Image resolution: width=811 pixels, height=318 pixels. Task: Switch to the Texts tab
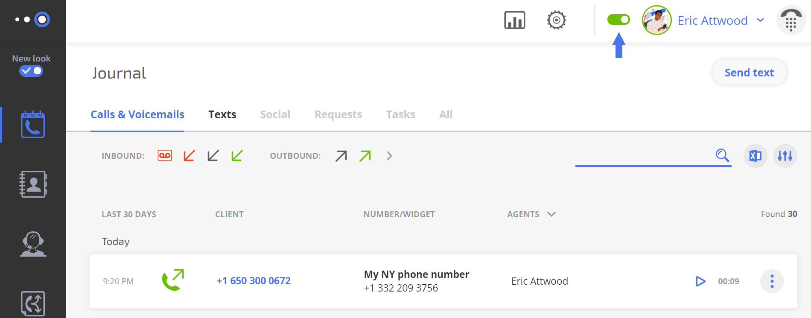click(x=222, y=114)
